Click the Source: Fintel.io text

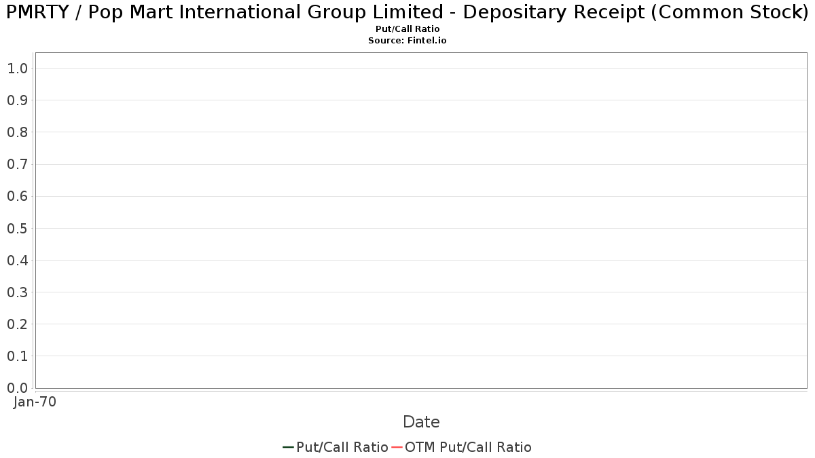pos(407,41)
